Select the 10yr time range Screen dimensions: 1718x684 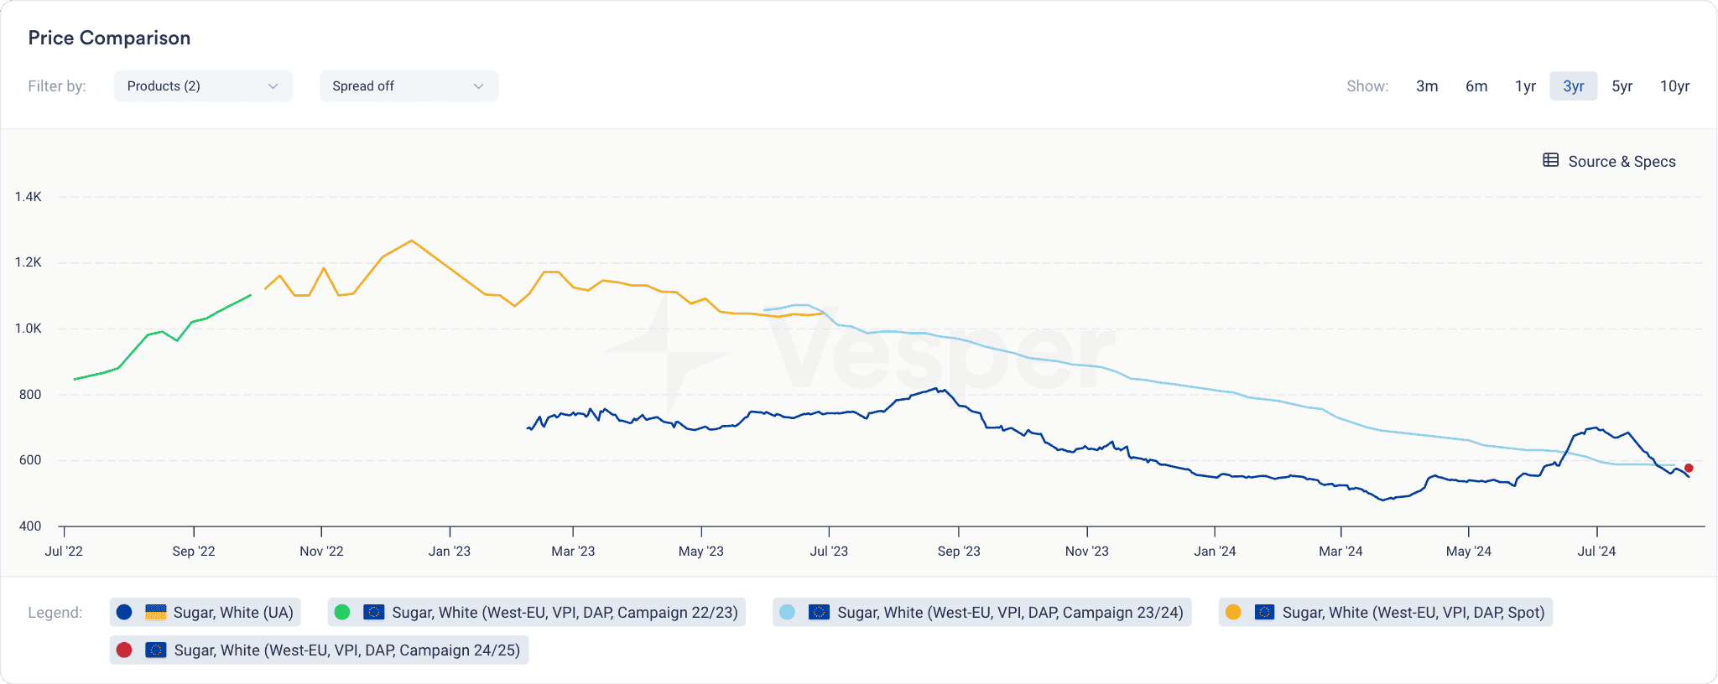[1674, 86]
